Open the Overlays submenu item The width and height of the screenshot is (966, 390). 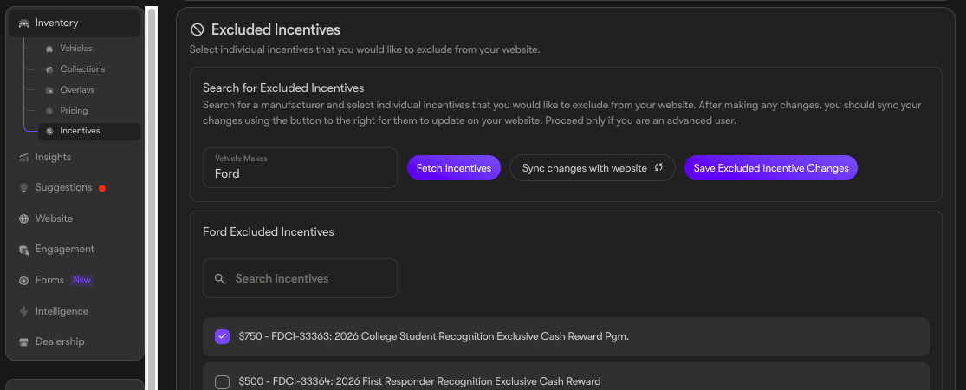pos(77,90)
